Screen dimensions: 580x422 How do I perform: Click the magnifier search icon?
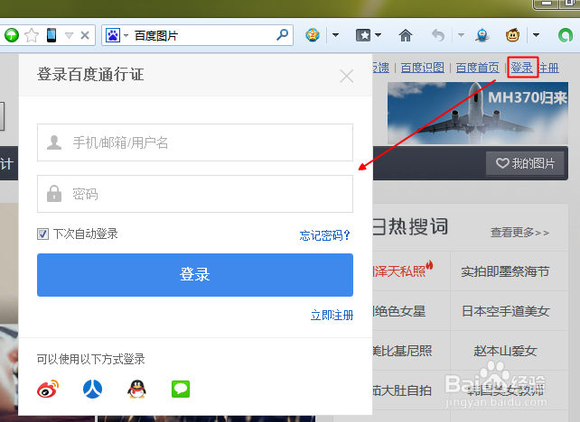tap(282, 35)
